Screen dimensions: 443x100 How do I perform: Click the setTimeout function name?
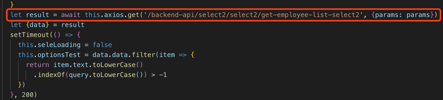[30, 35]
